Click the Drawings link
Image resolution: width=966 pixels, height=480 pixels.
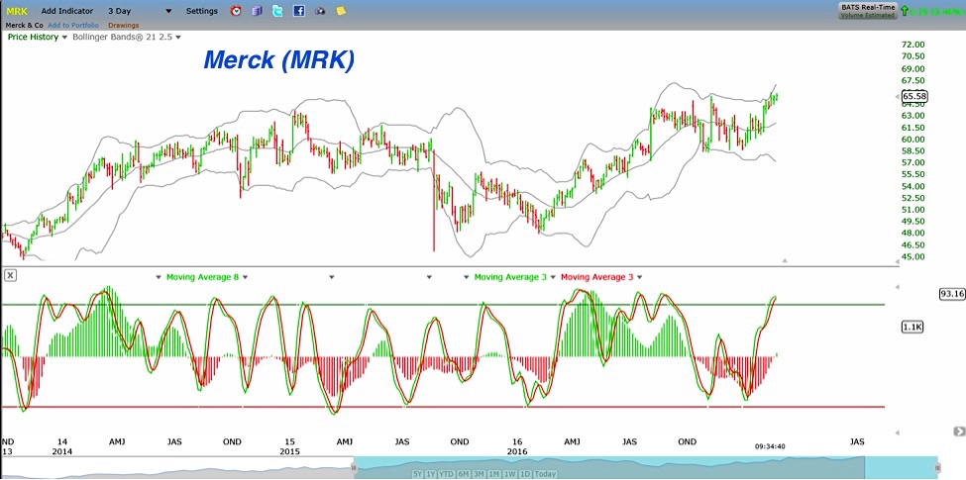123,25
